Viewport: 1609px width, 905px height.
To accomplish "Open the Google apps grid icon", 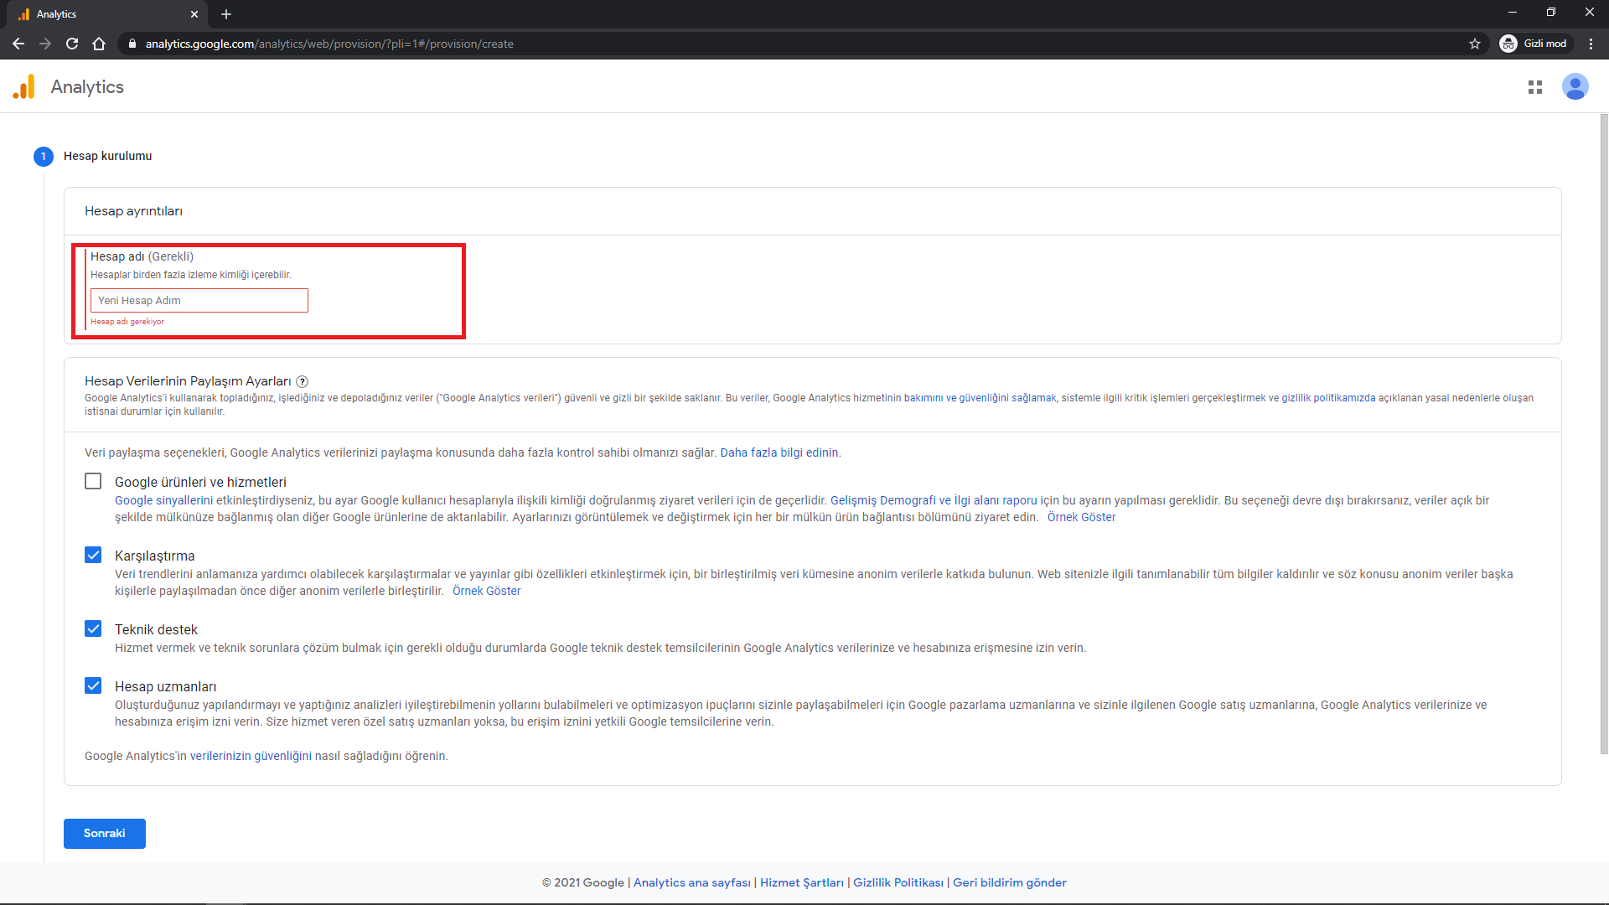I will pos(1535,87).
